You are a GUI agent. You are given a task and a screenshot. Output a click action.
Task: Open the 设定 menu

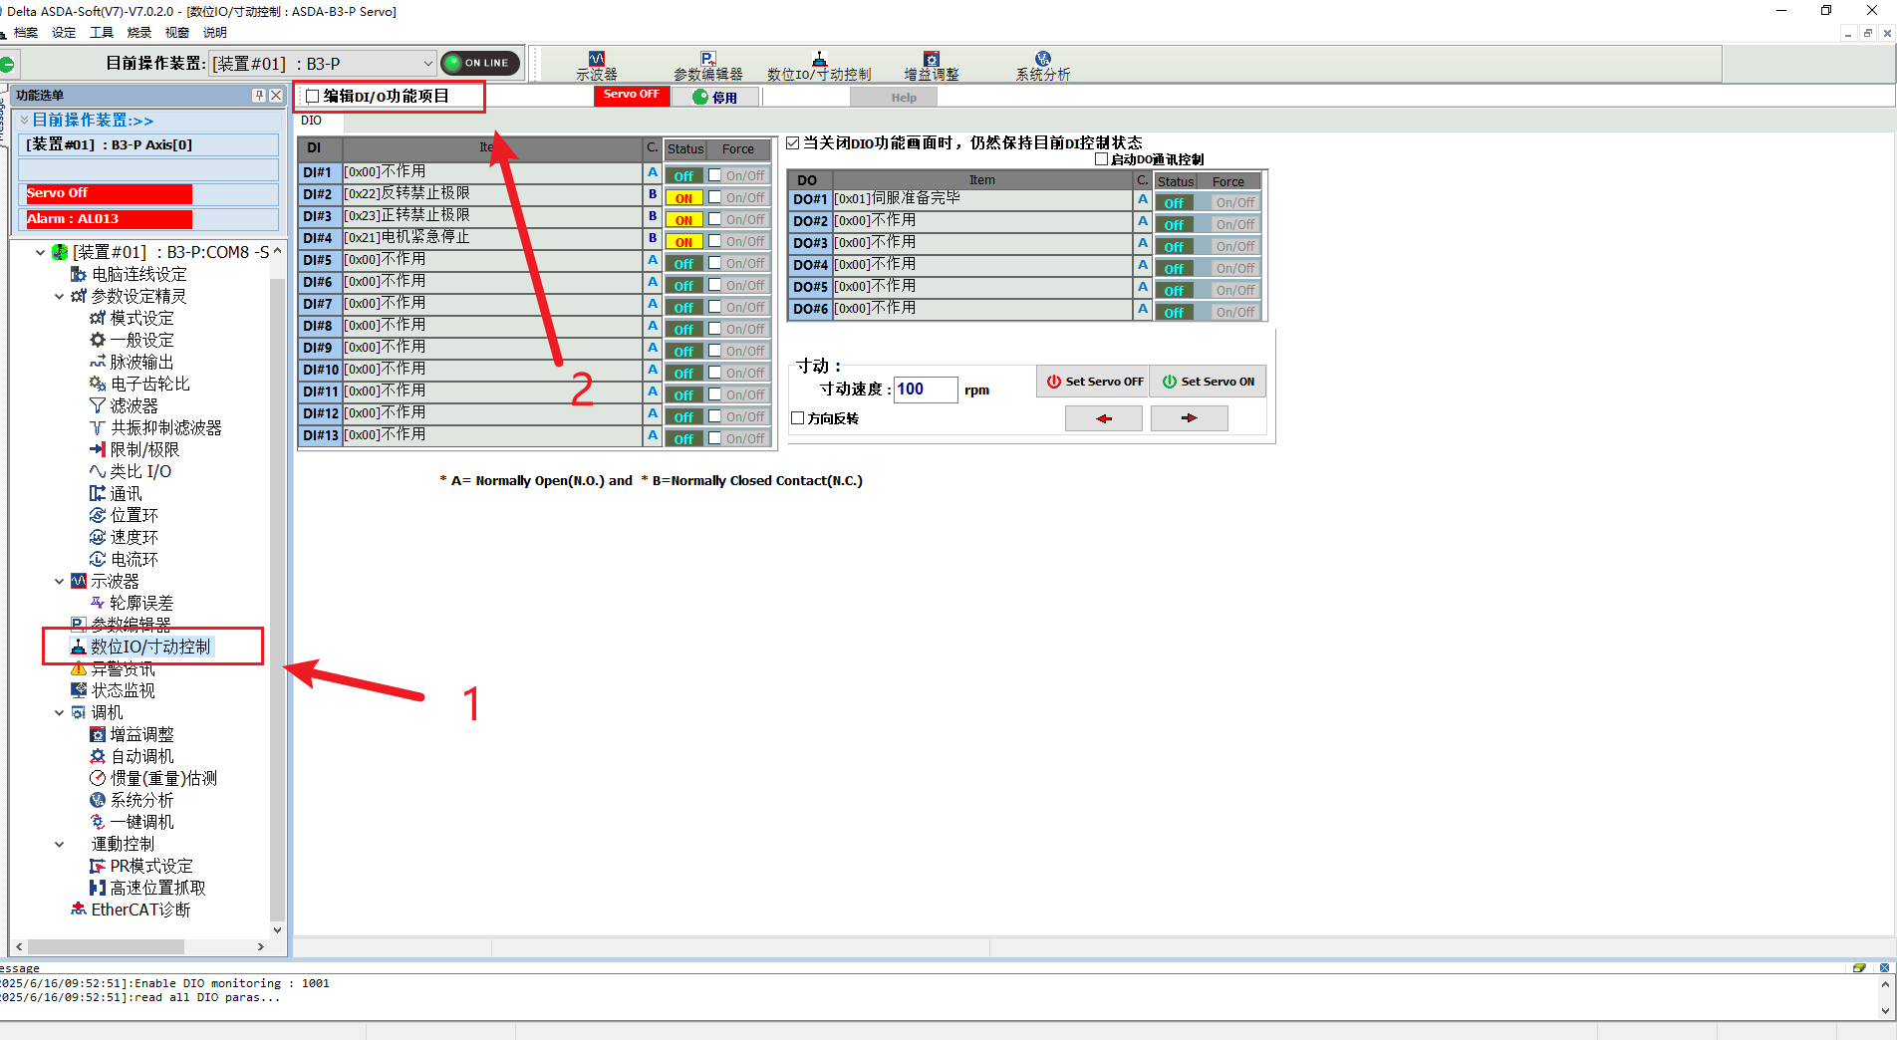click(64, 33)
